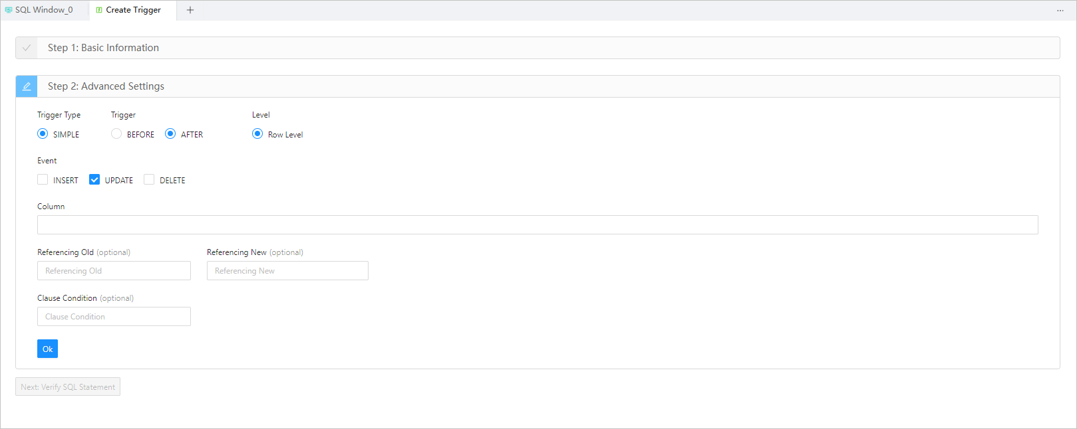Tick the DELETE event checkbox
Screen dimensions: 1077x429
(149, 180)
